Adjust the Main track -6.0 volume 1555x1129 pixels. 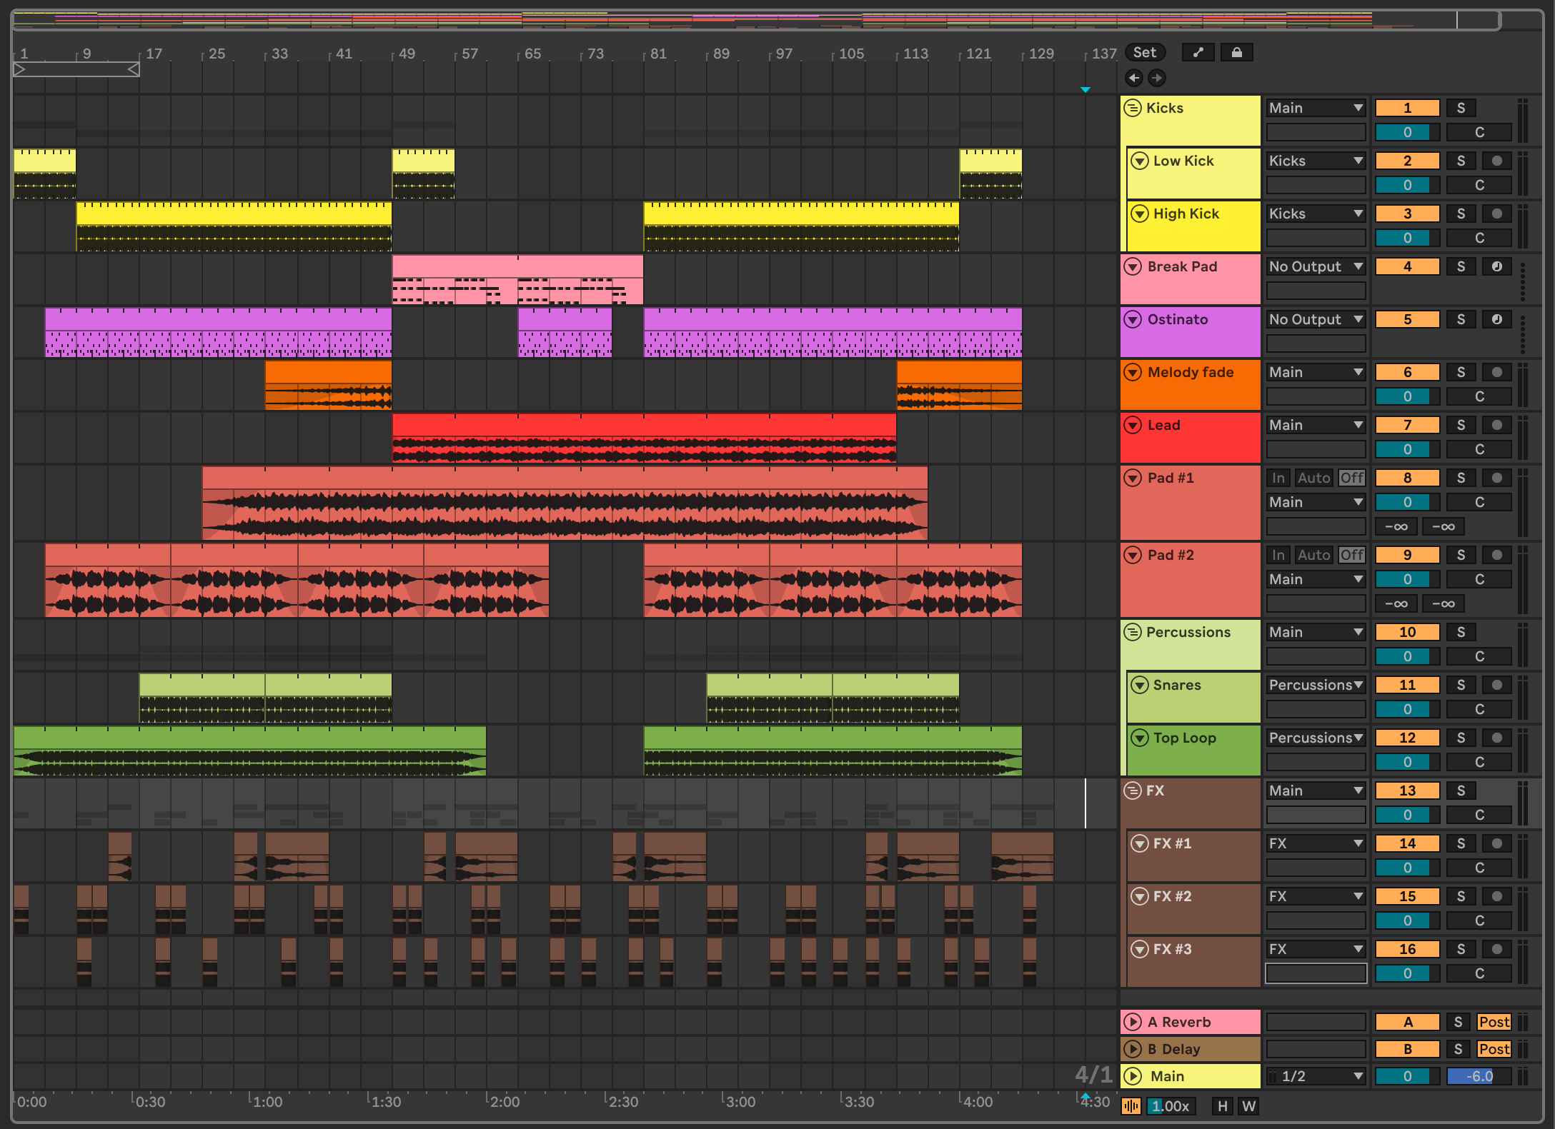click(1479, 1076)
